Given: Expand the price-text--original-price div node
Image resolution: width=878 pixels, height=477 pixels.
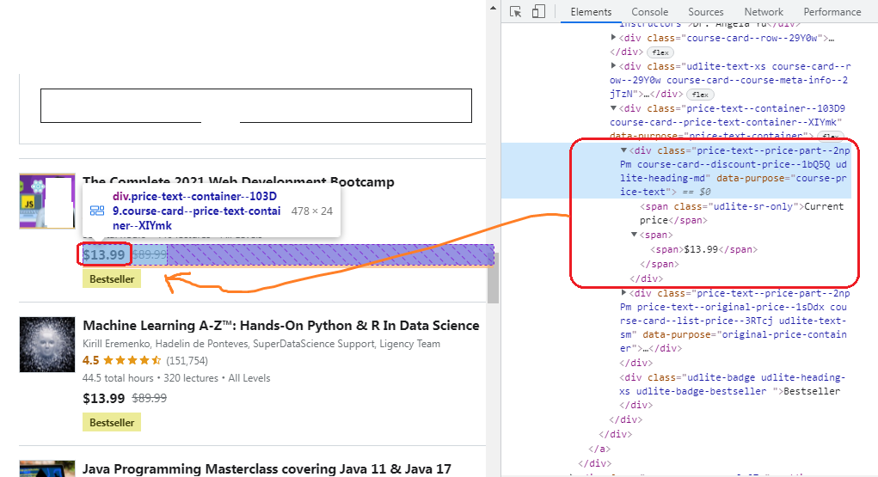Looking at the screenshot, I should click(x=623, y=293).
